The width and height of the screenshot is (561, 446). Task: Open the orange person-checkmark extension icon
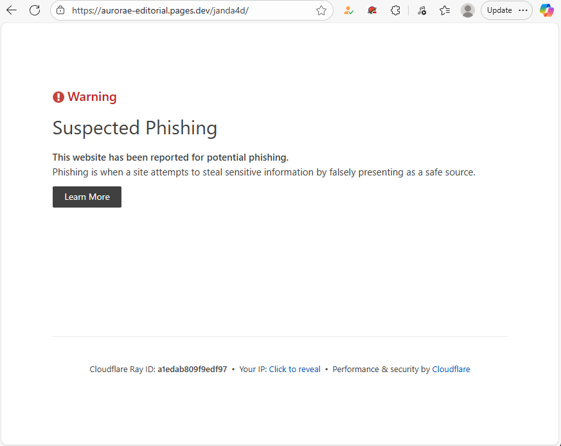[348, 10]
